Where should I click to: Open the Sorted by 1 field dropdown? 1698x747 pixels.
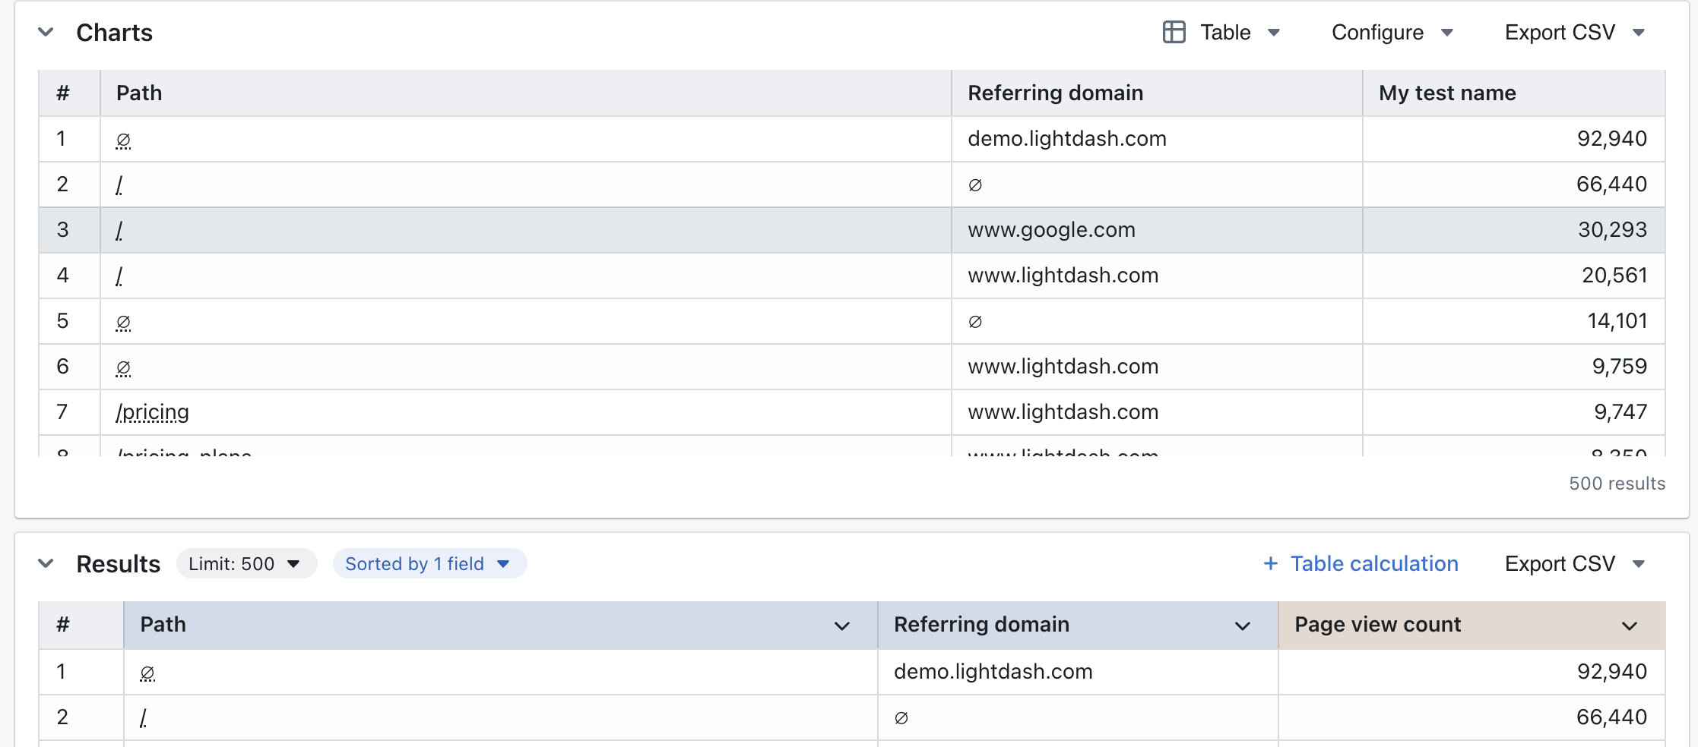[429, 563]
